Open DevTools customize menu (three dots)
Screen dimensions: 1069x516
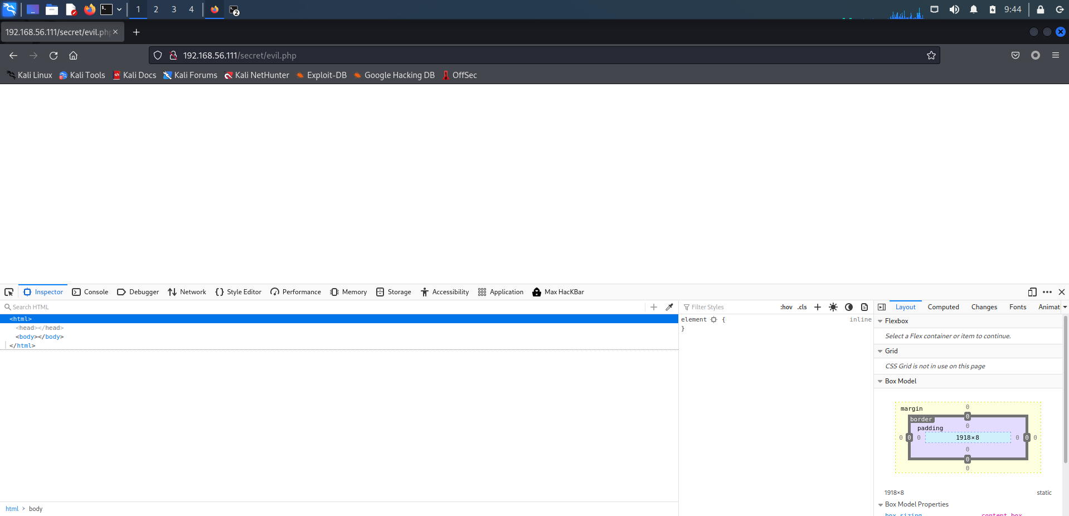click(1047, 292)
